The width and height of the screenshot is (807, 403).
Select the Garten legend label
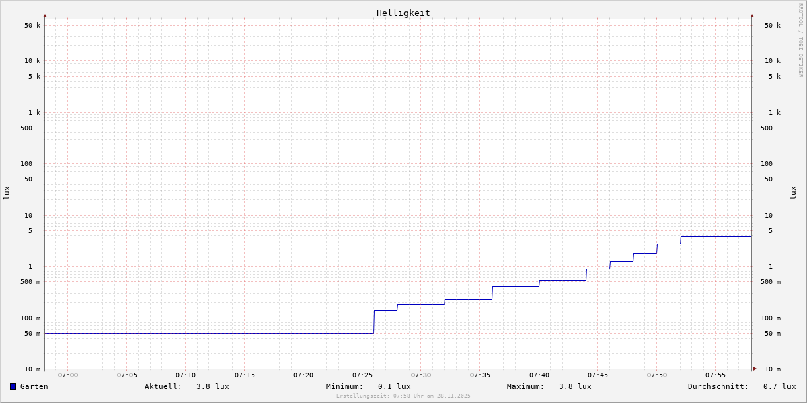[34, 386]
